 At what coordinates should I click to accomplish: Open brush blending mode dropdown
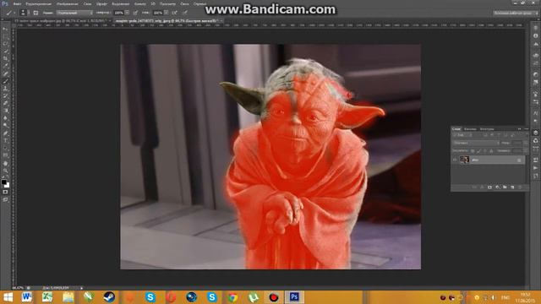point(74,13)
